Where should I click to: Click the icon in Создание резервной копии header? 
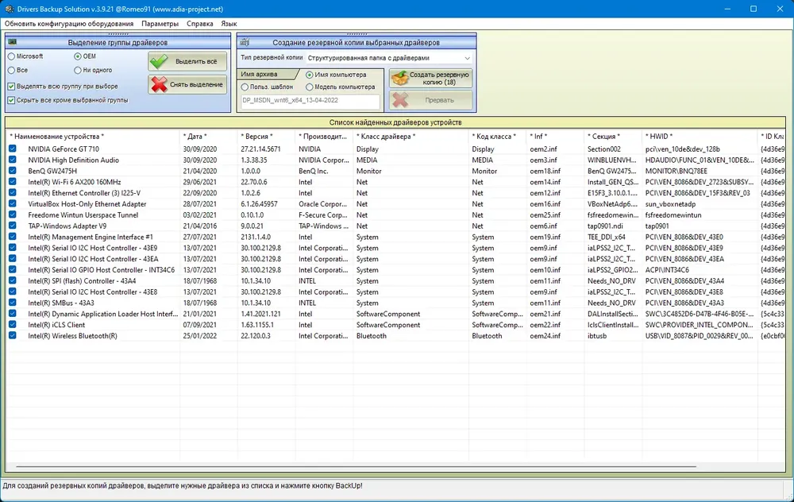[x=244, y=42]
